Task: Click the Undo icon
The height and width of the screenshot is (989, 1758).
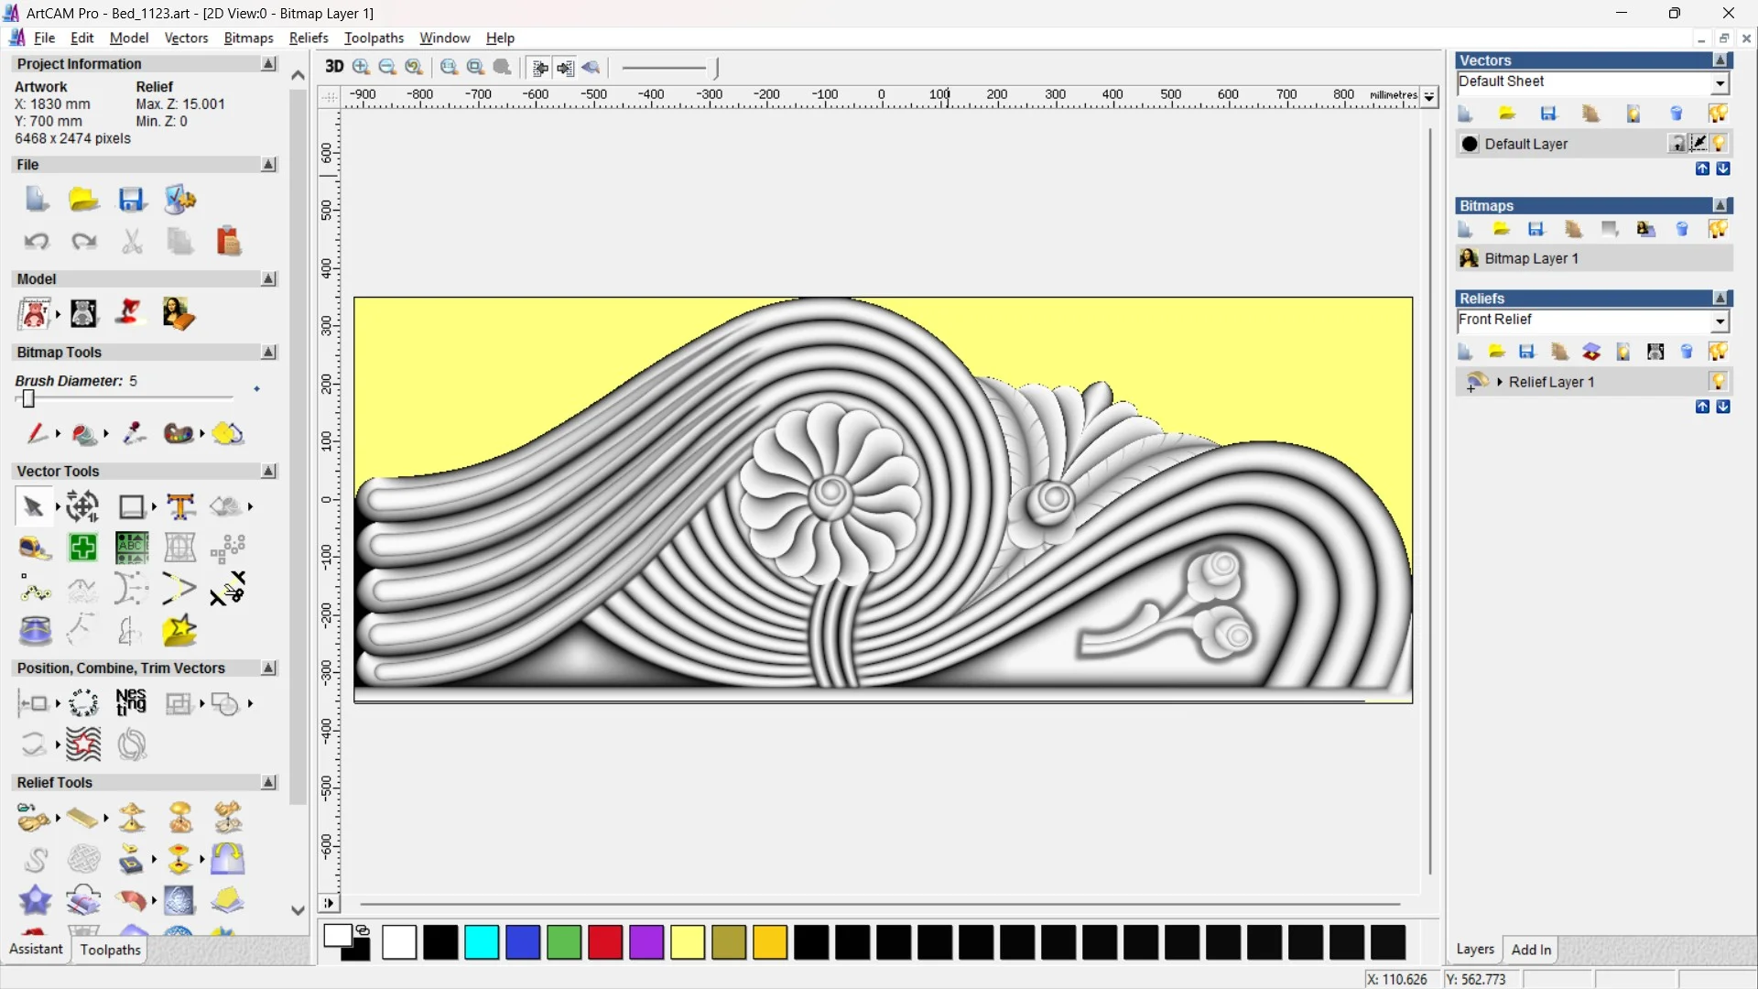Action: (x=37, y=242)
